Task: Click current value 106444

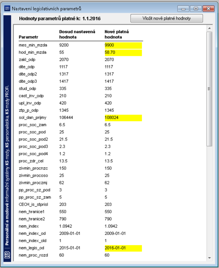Action: click(66, 118)
